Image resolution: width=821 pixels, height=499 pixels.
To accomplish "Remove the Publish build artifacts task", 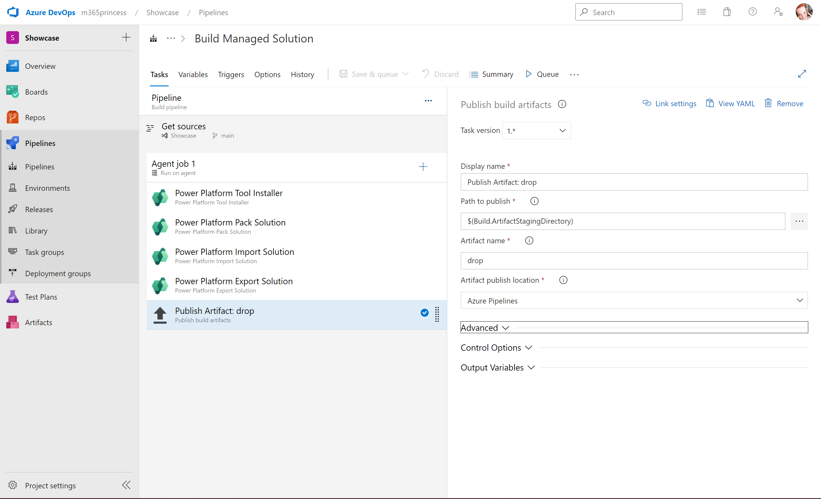I will [783, 104].
